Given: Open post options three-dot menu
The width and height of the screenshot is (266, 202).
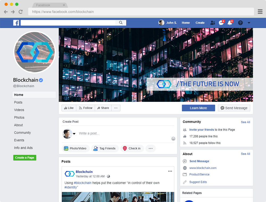Looking at the screenshot, I should click(170, 171).
